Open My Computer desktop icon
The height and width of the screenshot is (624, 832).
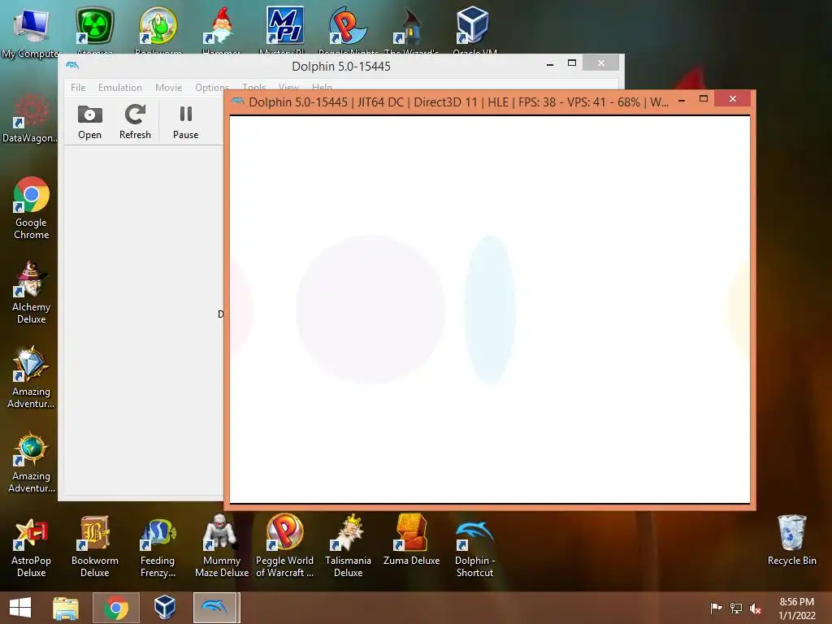click(x=32, y=32)
